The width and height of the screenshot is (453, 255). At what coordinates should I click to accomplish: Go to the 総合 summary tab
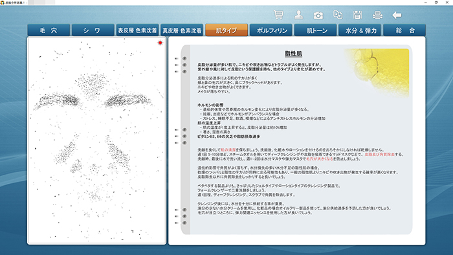click(404, 30)
